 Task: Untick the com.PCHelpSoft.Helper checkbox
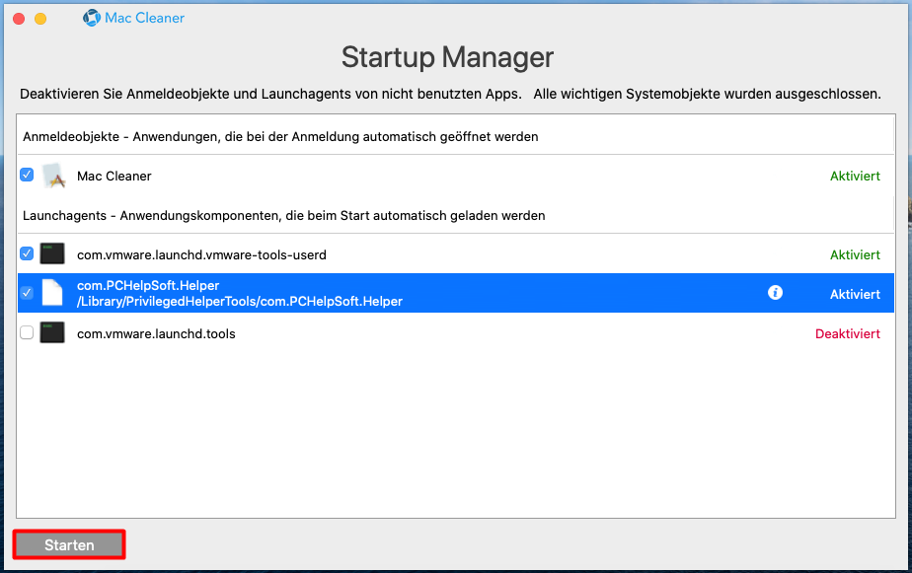(x=27, y=293)
